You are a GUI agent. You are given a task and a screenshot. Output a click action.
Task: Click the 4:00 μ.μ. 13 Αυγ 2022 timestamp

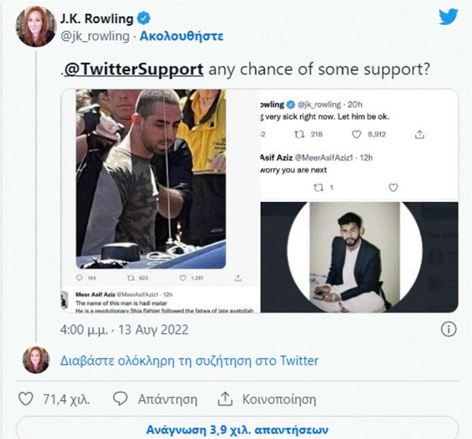pyautogui.click(x=124, y=330)
